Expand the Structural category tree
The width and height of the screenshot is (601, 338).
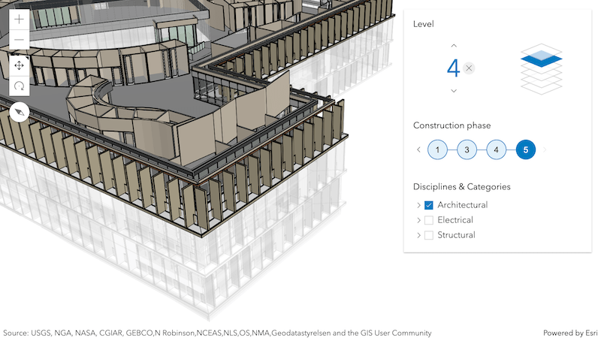pos(418,235)
